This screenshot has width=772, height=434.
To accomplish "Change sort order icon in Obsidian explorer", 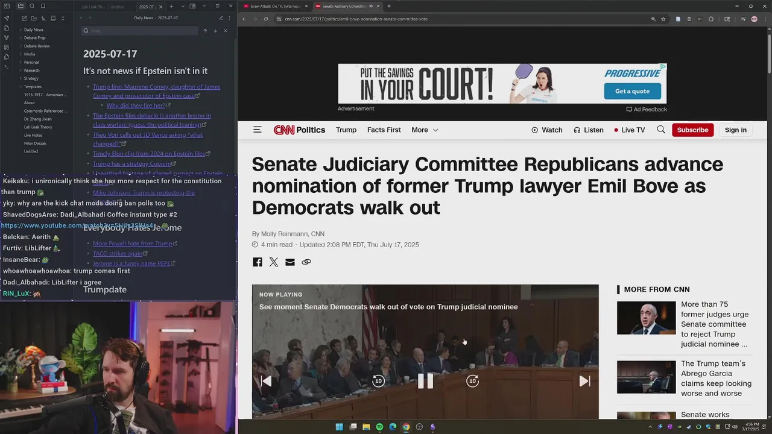I will 43,18.
